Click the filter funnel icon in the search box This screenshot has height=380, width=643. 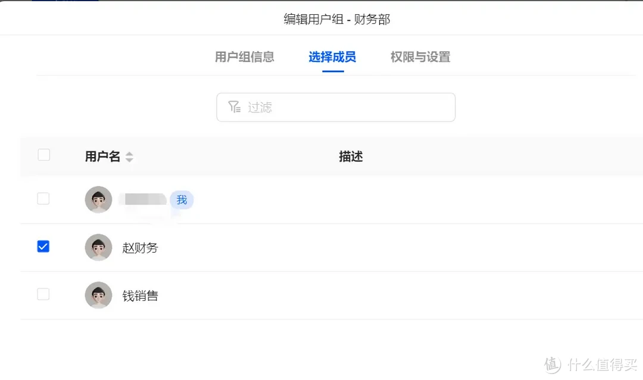pyautogui.click(x=235, y=107)
